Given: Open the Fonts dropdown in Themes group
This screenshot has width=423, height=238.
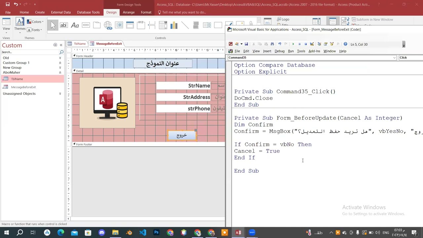Looking at the screenshot, I should pyautogui.click(x=34, y=30).
